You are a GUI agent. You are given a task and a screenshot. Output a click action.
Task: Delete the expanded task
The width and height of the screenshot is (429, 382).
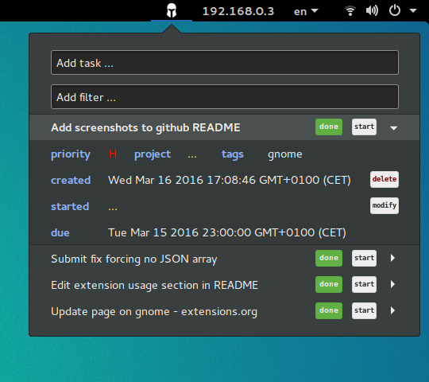point(385,180)
